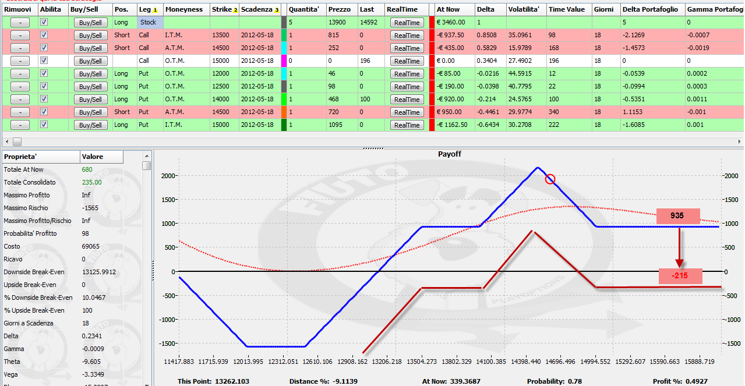The image size is (745, 386).
Task: Click Buy/Sell for the Short Call 14500 leg
Action: pyautogui.click(x=90, y=48)
